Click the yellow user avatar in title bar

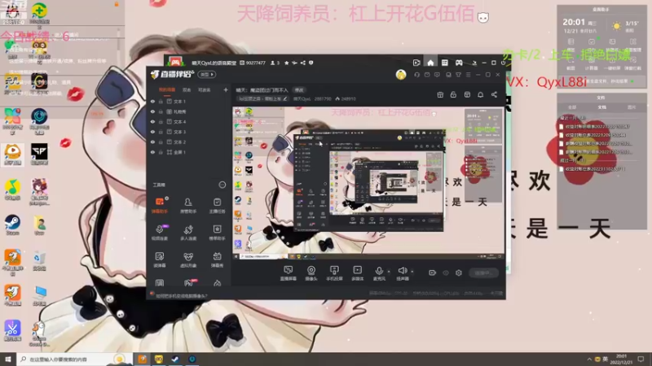(x=401, y=75)
